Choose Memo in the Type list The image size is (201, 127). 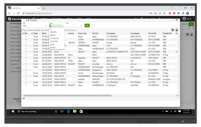coord(53,35)
